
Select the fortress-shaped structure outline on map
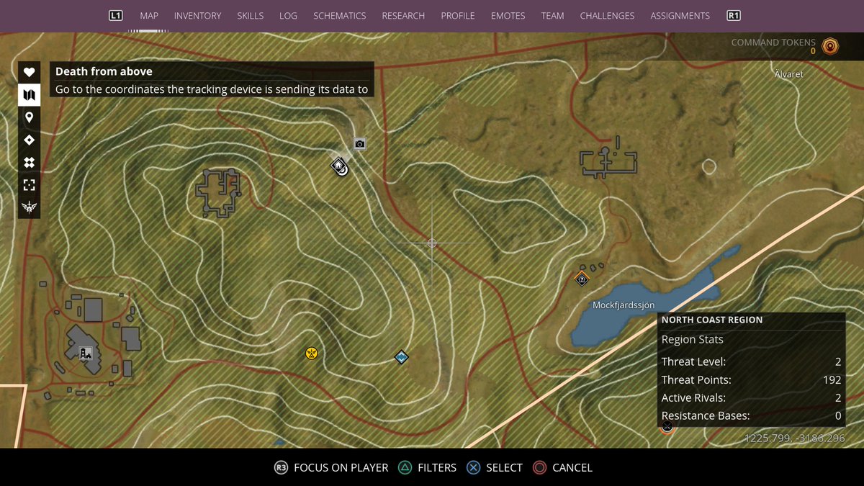click(218, 192)
